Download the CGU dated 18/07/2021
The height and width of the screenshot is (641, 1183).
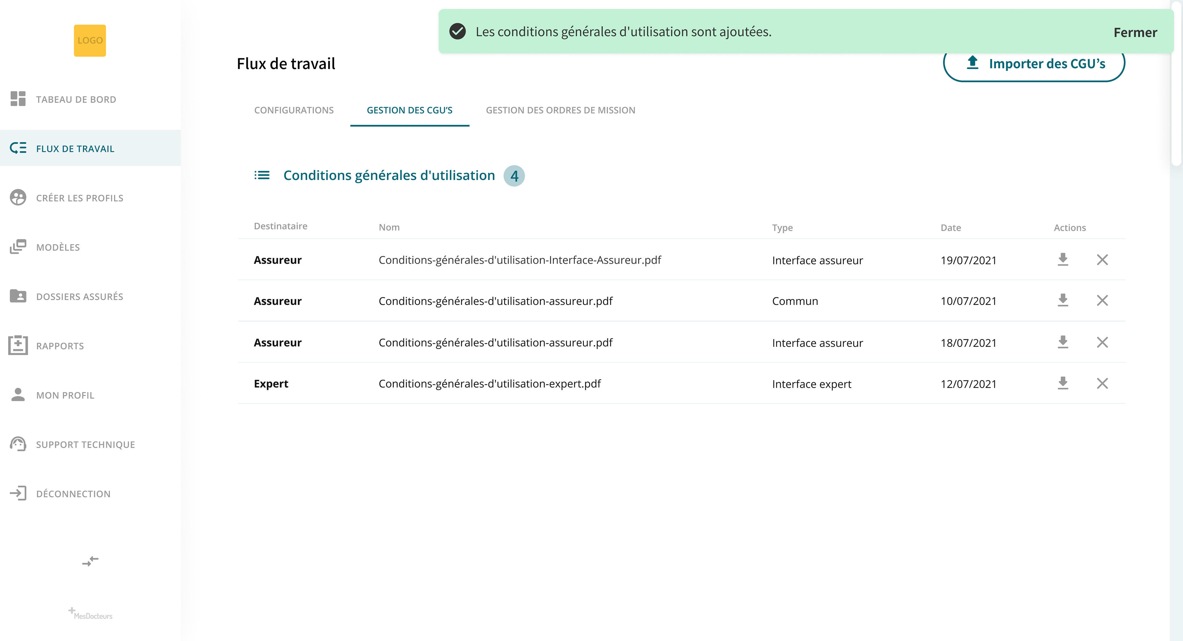1063,342
